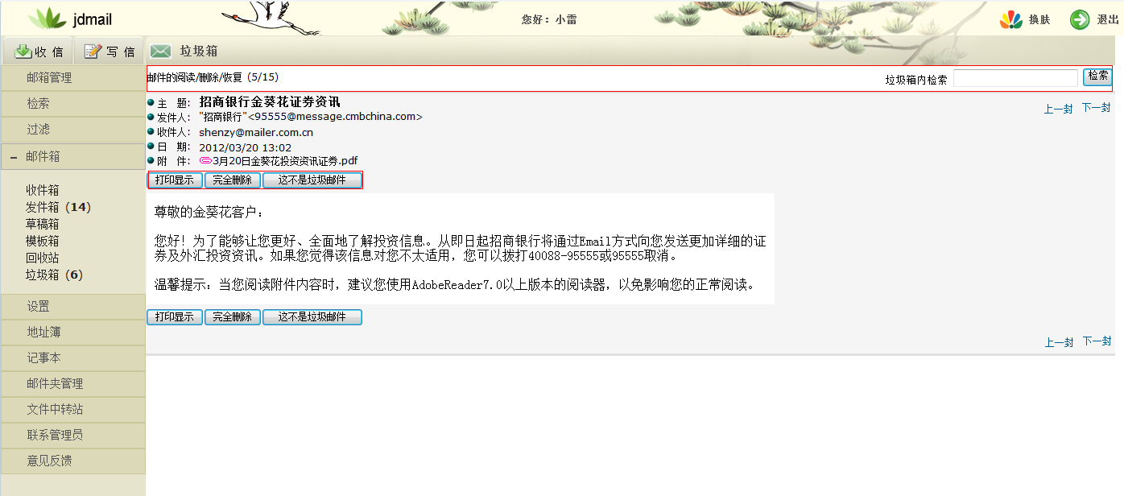The image size is (1124, 496).
Task: Open 过滤 in the sidebar menu
Action: 38,130
